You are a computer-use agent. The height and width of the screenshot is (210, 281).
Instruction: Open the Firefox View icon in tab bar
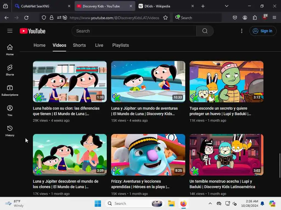coord(5,6)
